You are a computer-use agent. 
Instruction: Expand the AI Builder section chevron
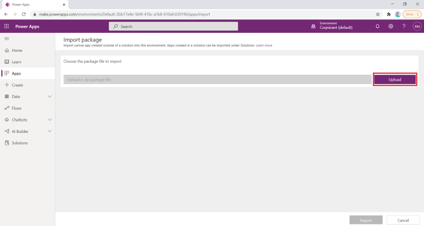[50, 131]
